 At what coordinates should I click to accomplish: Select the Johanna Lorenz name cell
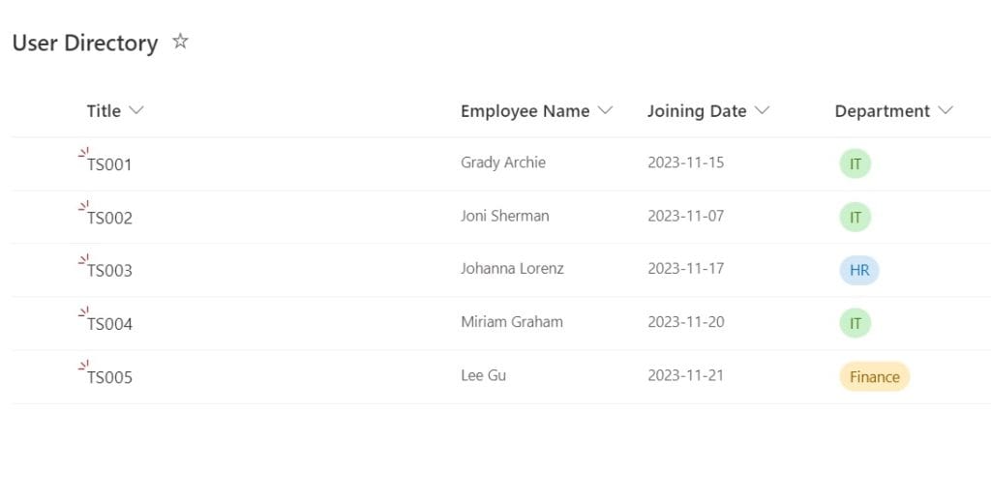pos(512,269)
